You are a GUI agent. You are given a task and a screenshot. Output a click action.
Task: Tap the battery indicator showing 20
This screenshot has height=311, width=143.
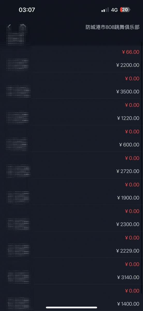125,10
